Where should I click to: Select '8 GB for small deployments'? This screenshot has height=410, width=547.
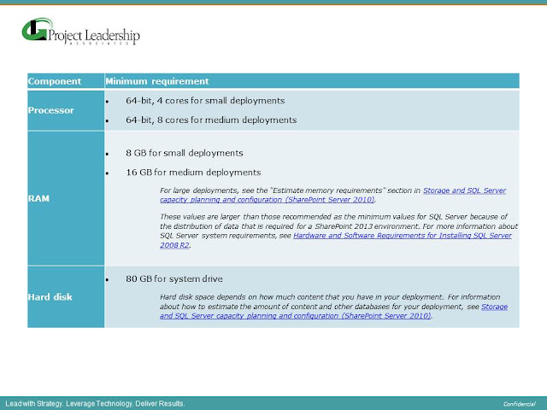(185, 153)
